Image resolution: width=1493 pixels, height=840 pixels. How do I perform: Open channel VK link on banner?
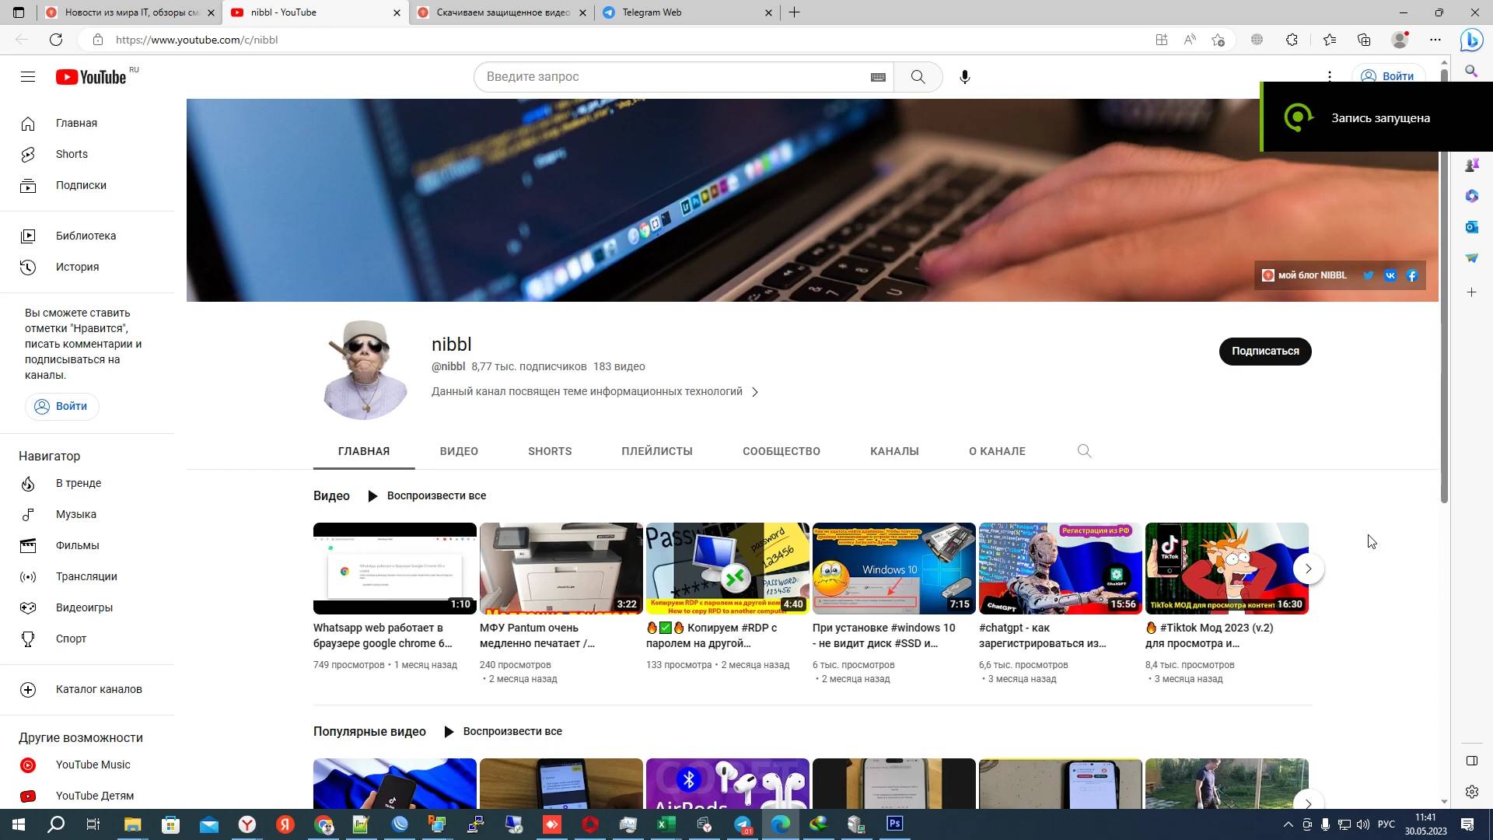coord(1390,275)
